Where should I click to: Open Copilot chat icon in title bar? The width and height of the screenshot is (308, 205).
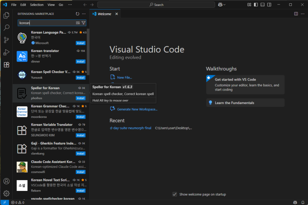tap(220, 5)
